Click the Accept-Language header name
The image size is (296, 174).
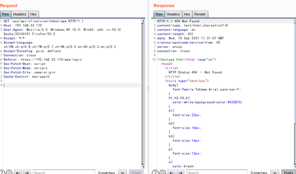tap(18, 42)
